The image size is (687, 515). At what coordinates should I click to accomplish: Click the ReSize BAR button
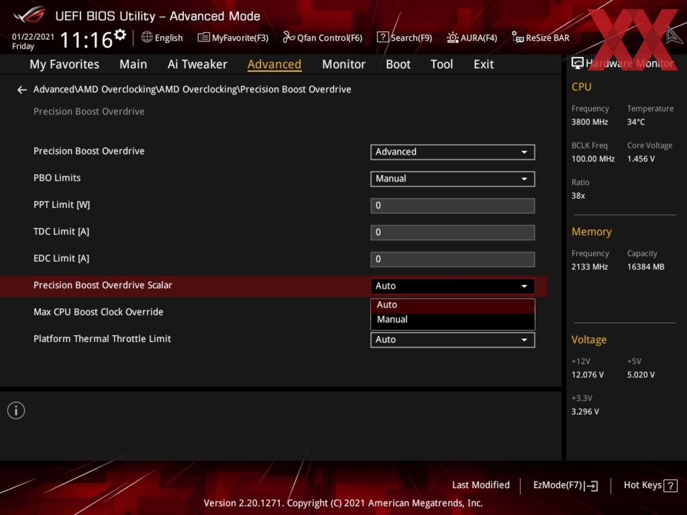[x=541, y=37]
